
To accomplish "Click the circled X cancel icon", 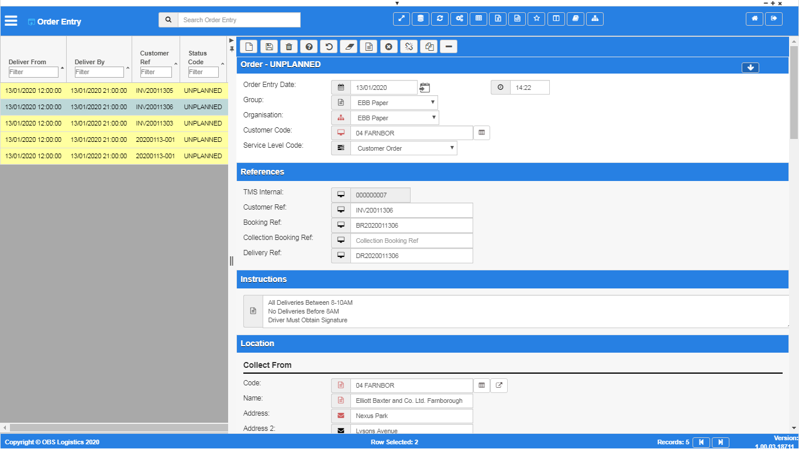I will click(388, 47).
